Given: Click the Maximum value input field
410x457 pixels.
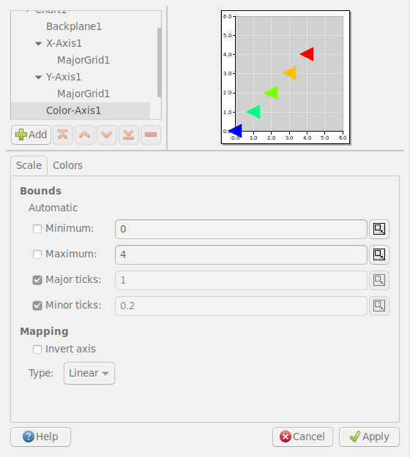Looking at the screenshot, I should tap(241, 254).
